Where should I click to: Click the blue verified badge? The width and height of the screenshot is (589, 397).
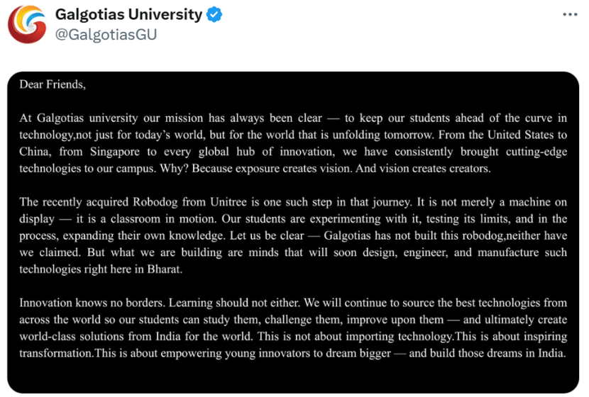[x=214, y=15]
